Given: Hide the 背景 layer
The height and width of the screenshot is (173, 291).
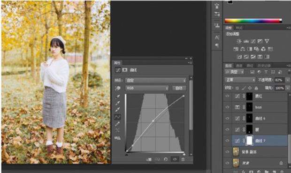Looking at the screenshot, I should click(x=227, y=163).
